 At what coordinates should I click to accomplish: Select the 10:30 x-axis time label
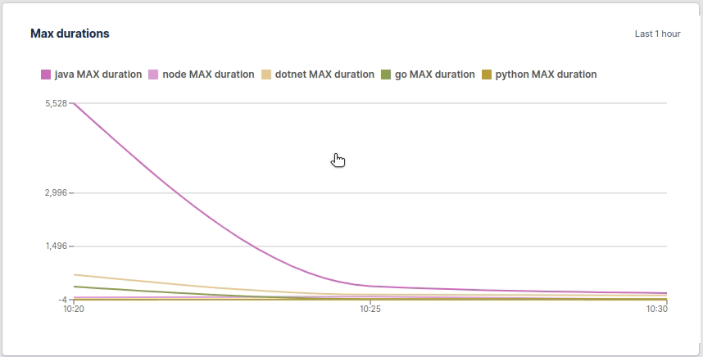[x=657, y=310]
